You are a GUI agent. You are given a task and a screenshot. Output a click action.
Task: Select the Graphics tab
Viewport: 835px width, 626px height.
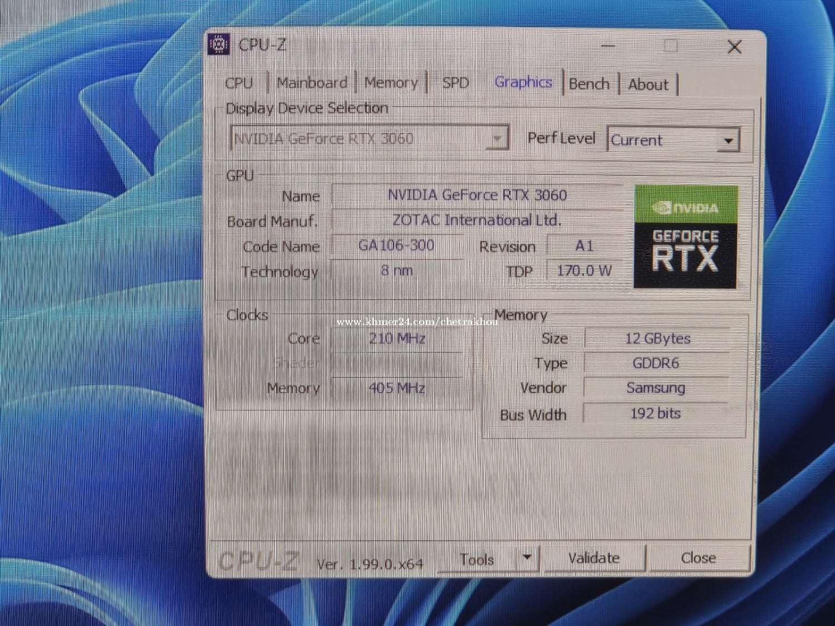tap(523, 82)
